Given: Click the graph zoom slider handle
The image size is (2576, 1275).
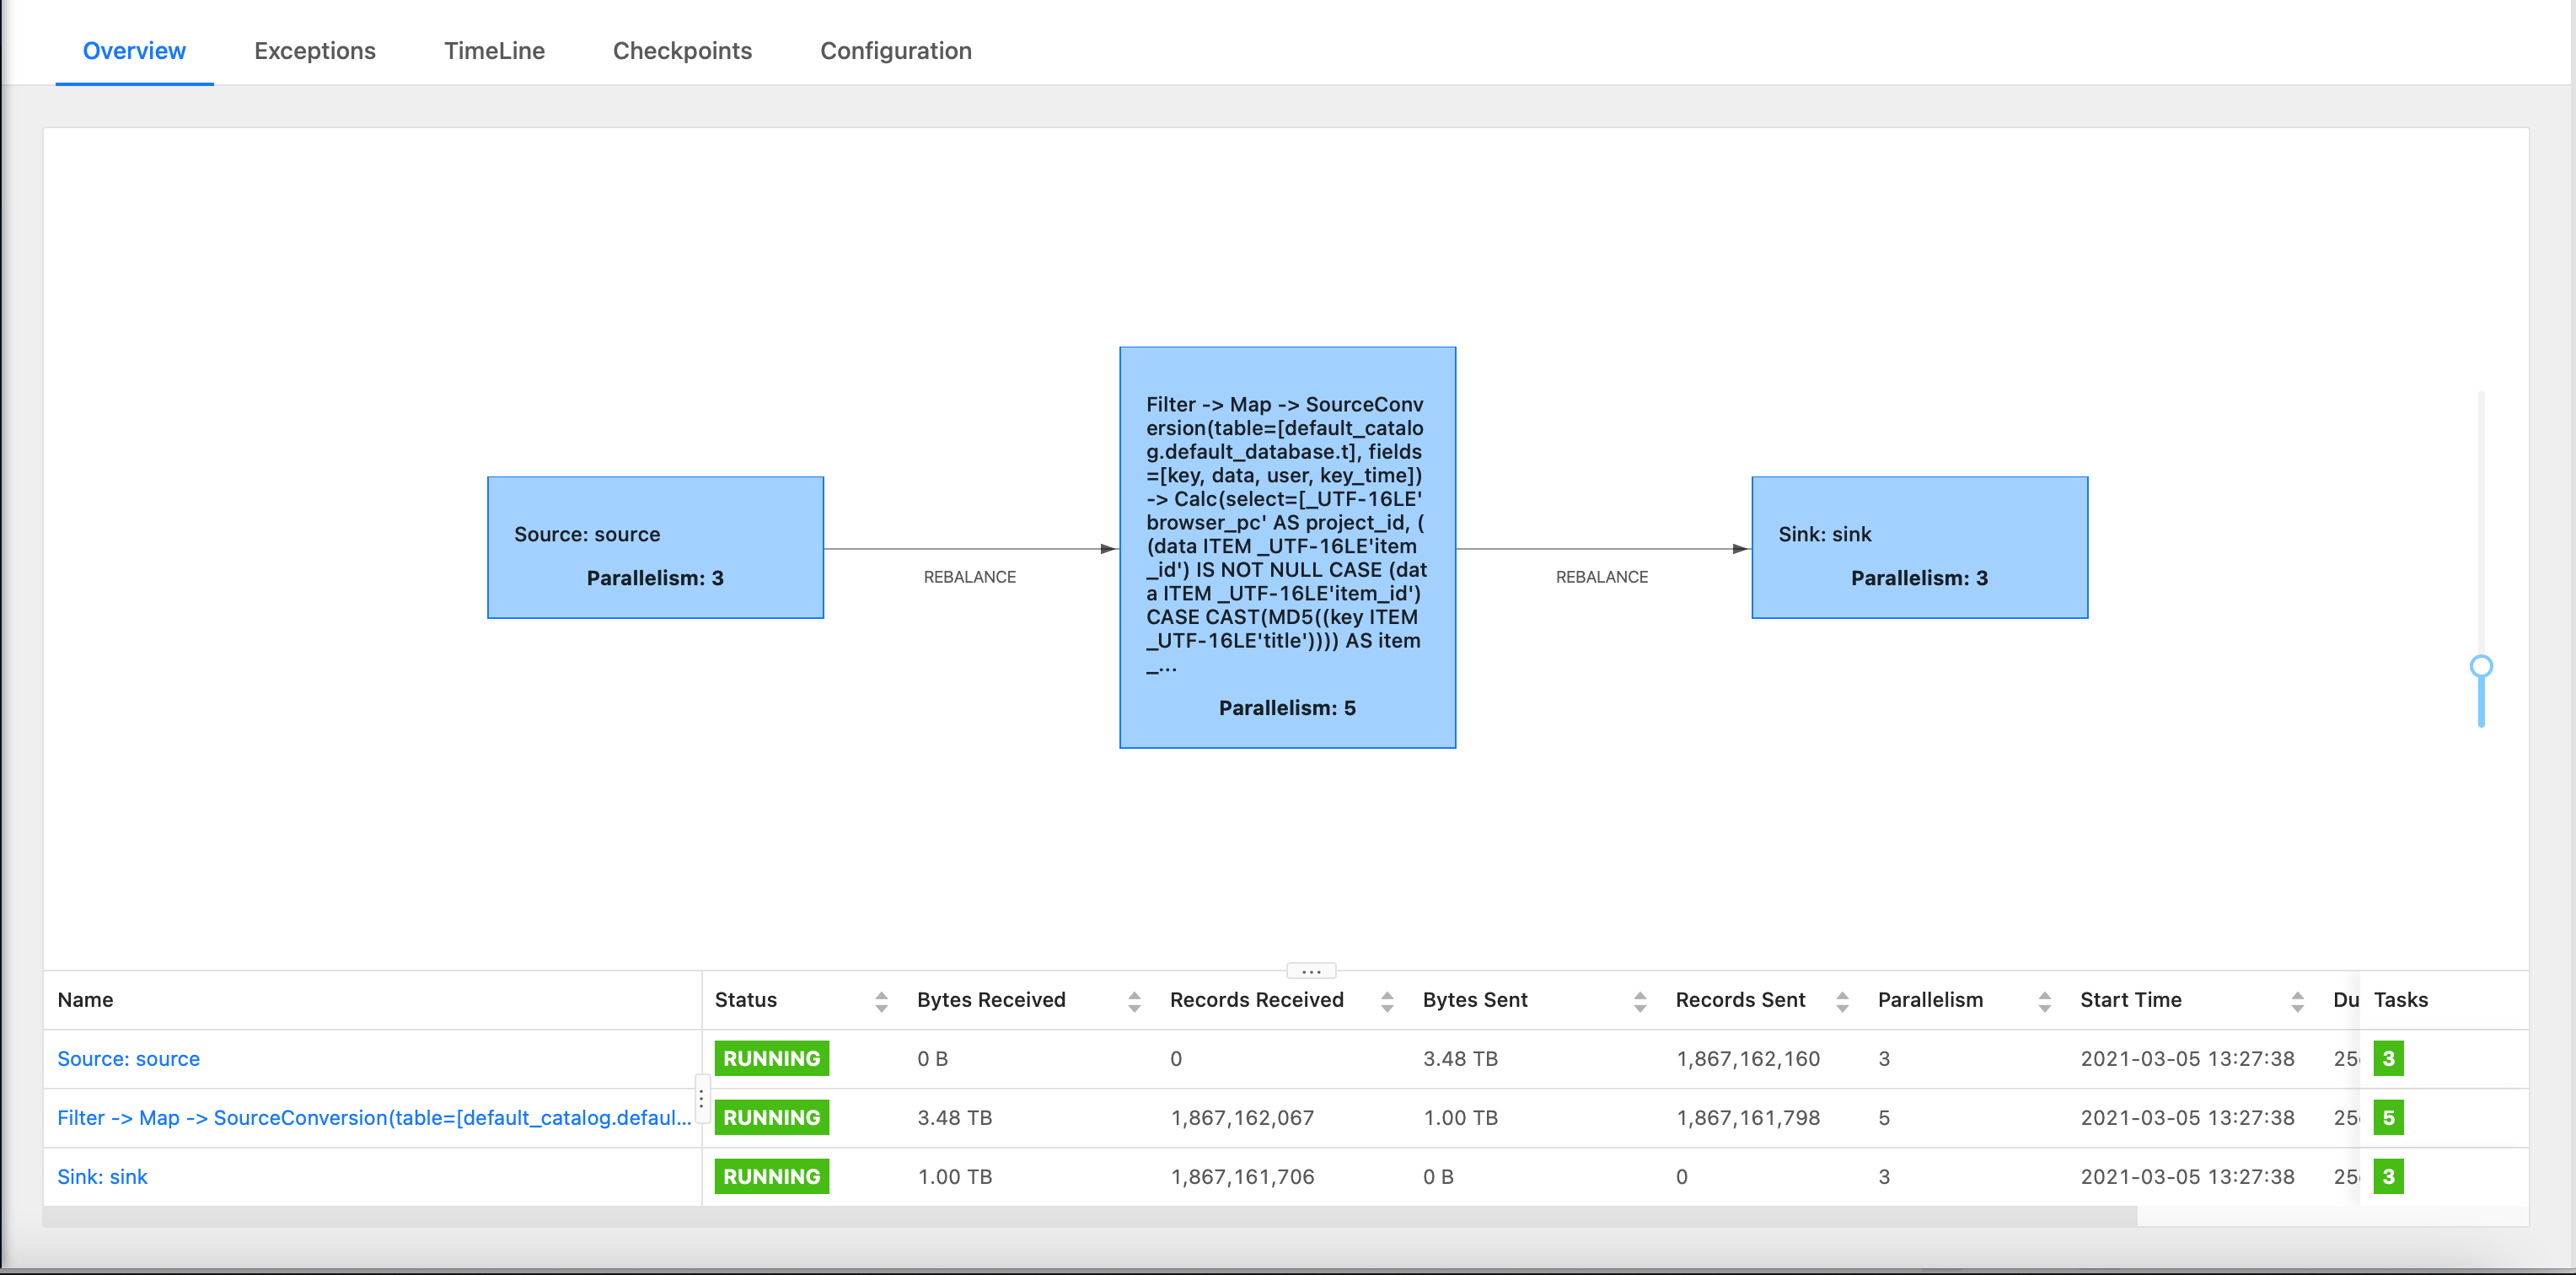Looking at the screenshot, I should [2480, 666].
